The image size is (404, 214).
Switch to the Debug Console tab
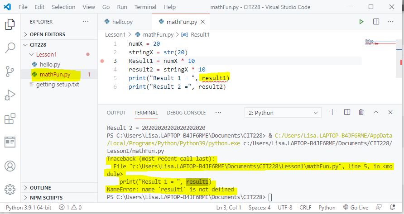(186, 113)
